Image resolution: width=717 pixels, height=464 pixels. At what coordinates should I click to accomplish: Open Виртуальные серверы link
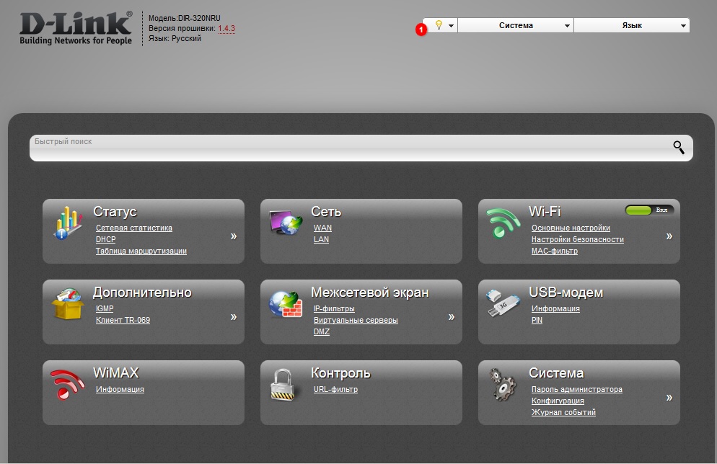tap(356, 320)
